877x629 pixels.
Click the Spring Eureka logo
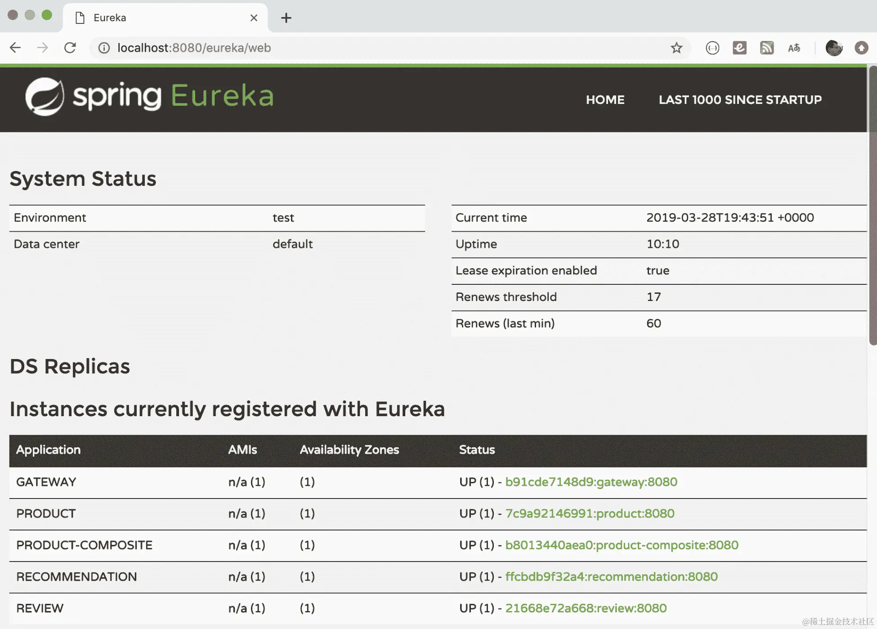[x=149, y=96]
